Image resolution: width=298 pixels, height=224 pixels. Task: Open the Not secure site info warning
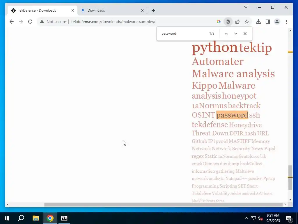coord(53,22)
